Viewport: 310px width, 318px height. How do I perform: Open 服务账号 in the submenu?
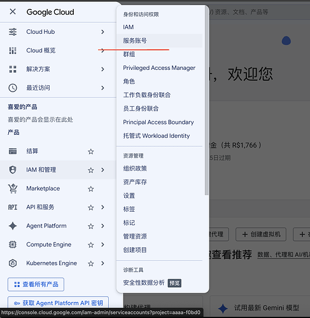pyautogui.click(x=159, y=41)
